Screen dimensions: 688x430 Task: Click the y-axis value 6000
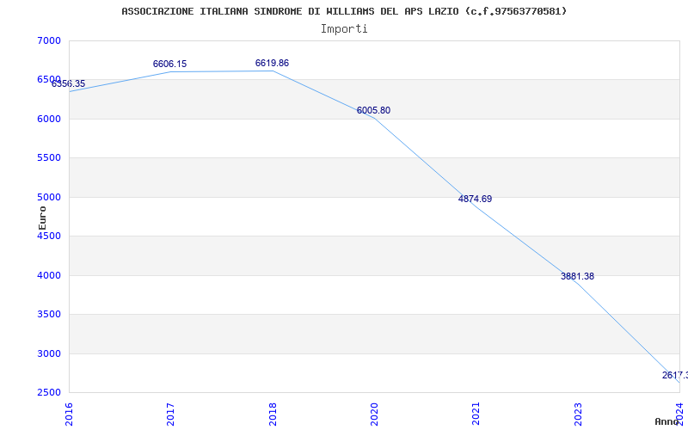tap(49, 119)
